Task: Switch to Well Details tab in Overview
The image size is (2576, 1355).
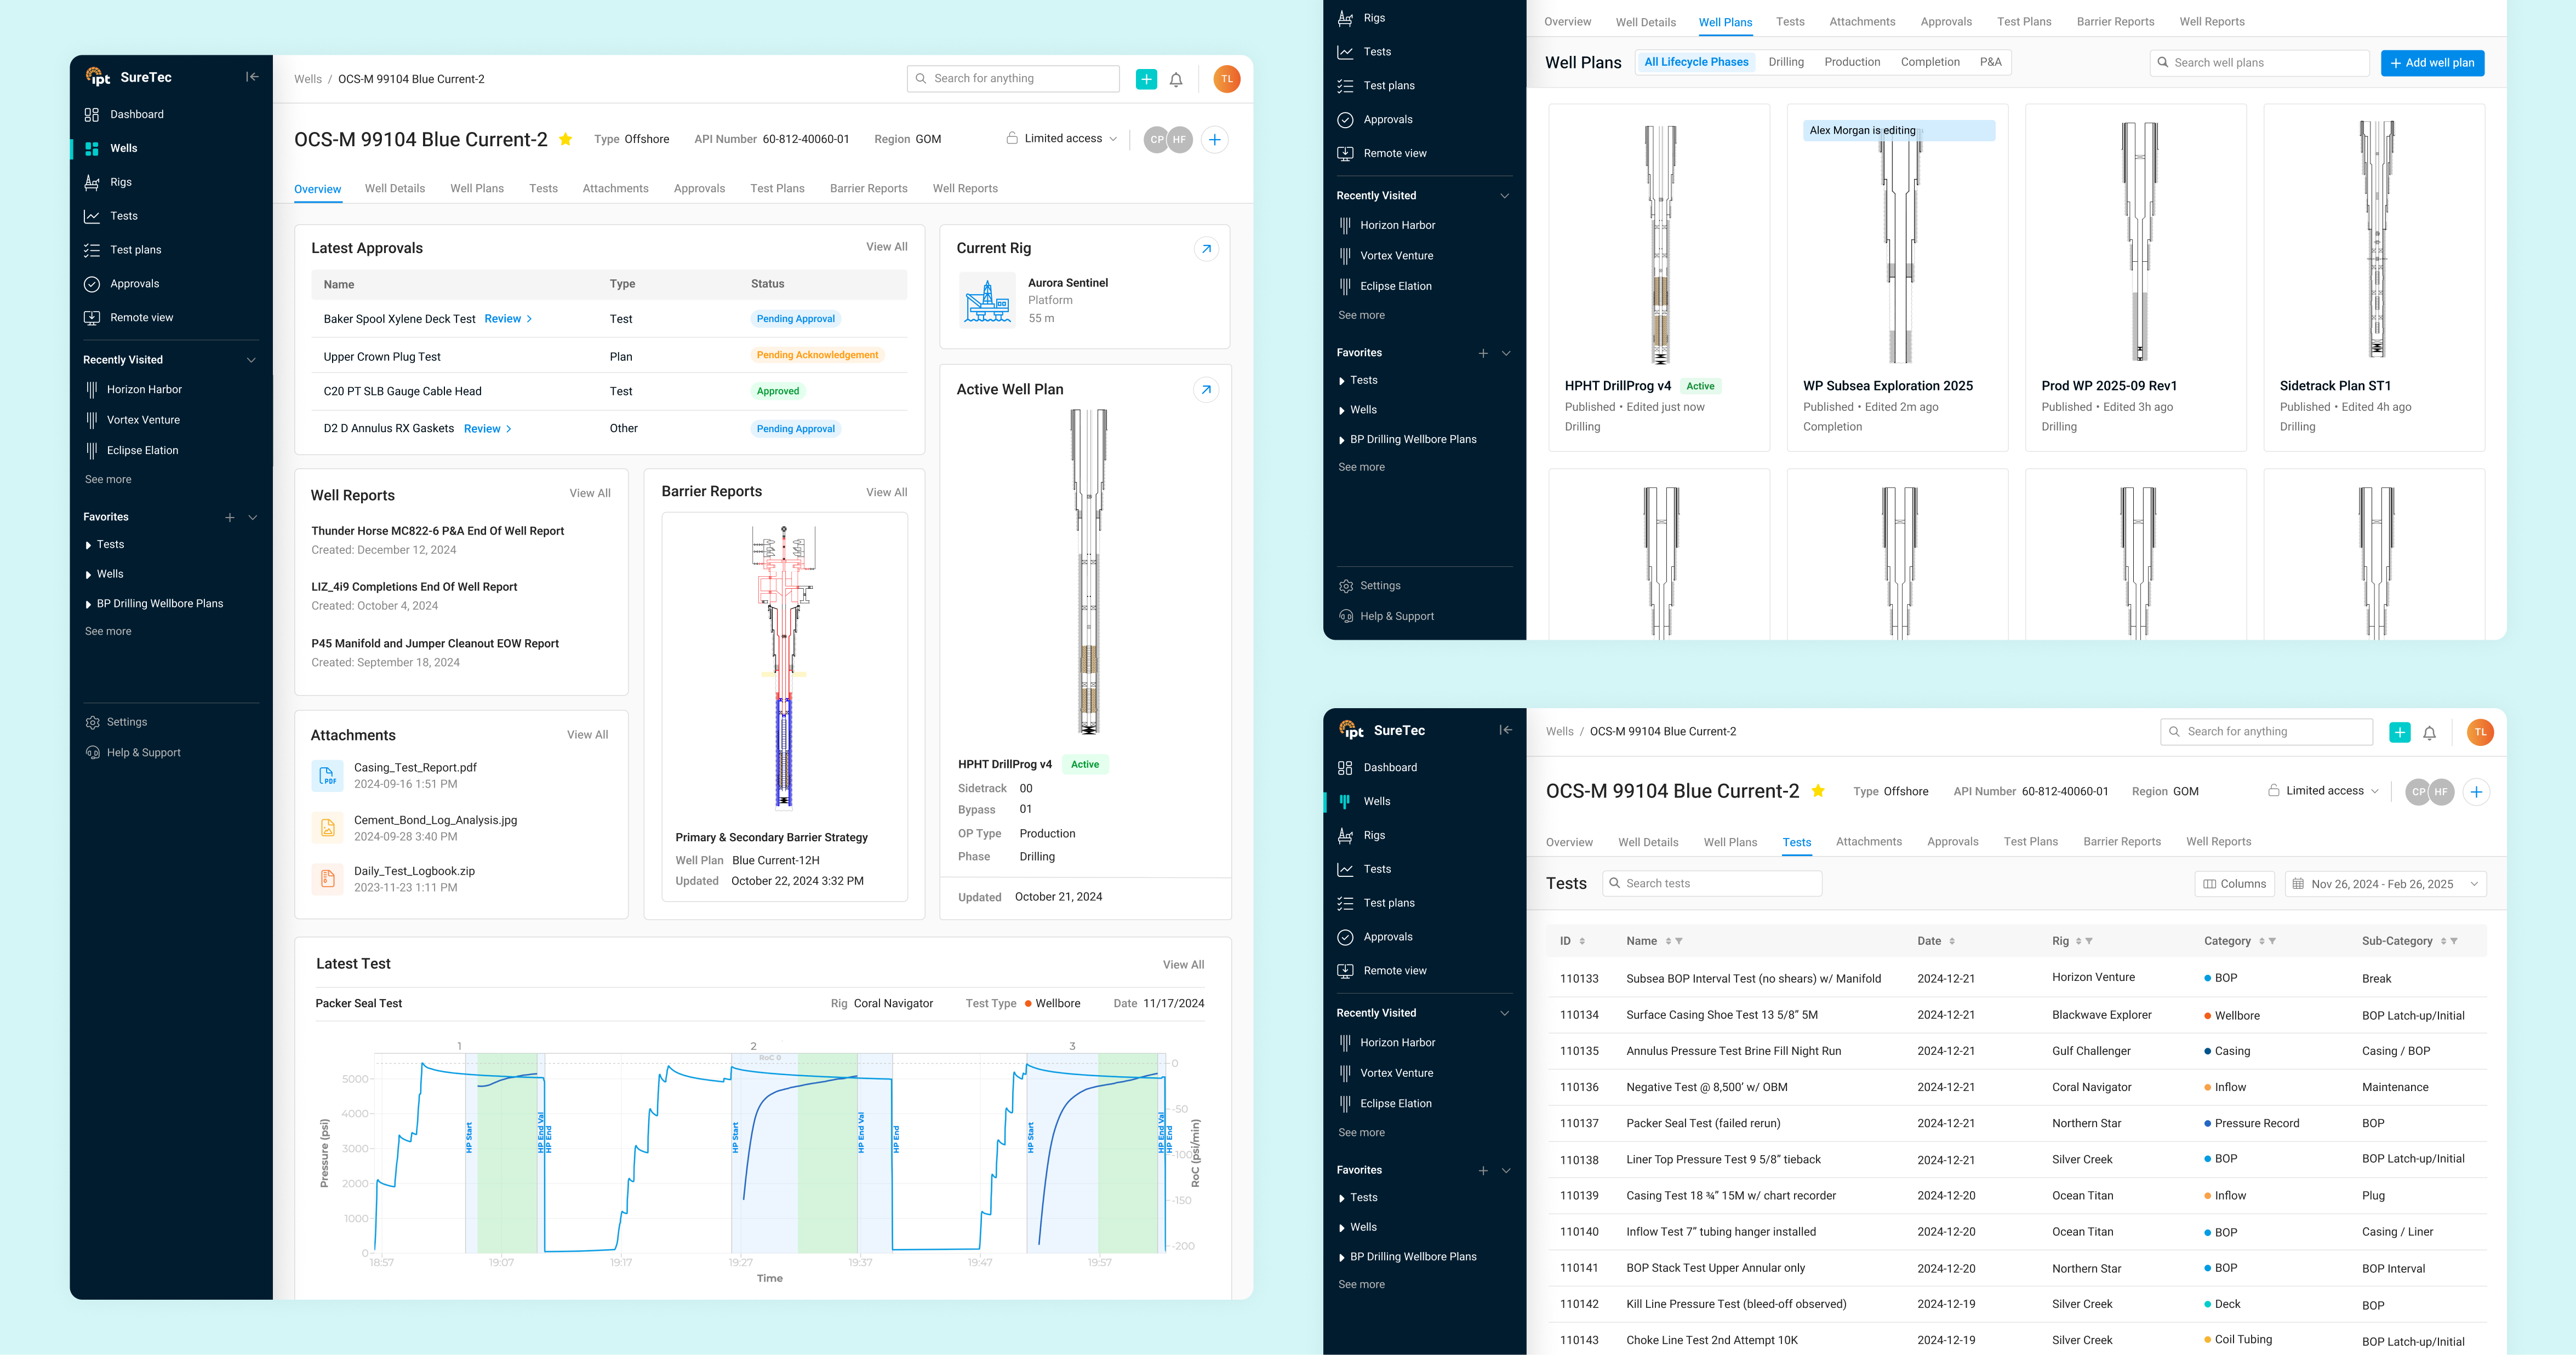Action: pyautogui.click(x=394, y=189)
